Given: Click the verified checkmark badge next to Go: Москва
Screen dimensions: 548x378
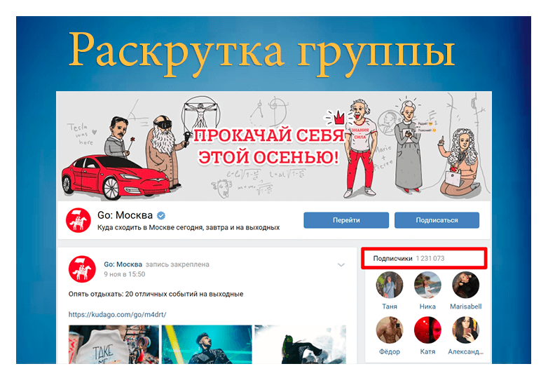Looking at the screenshot, I should tap(160, 216).
